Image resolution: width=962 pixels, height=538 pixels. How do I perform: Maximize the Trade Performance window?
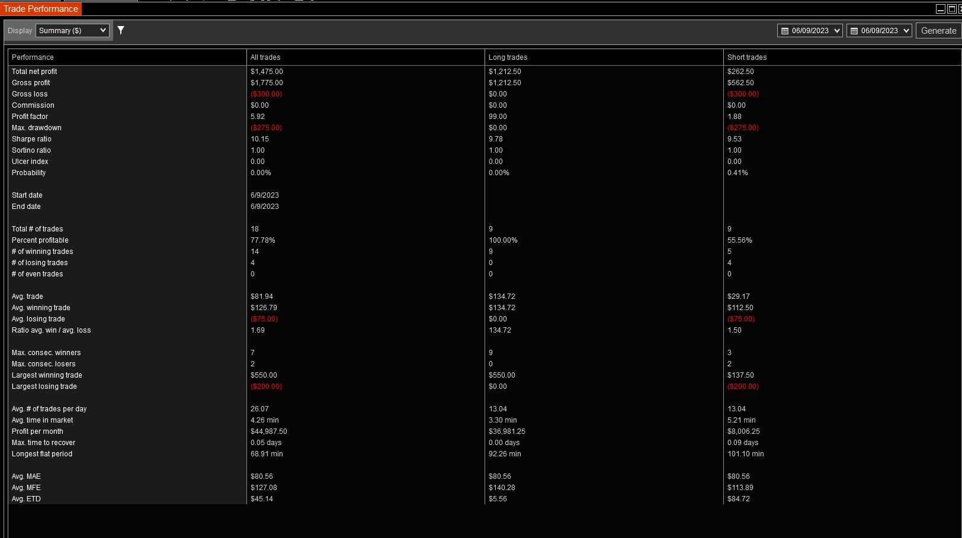pyautogui.click(x=952, y=9)
